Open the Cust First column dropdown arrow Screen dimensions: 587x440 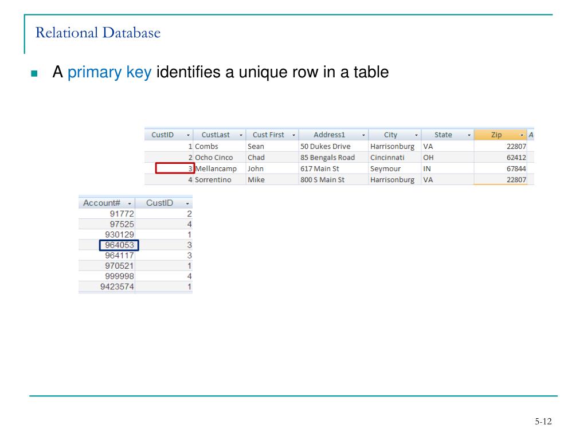pyautogui.click(x=293, y=135)
